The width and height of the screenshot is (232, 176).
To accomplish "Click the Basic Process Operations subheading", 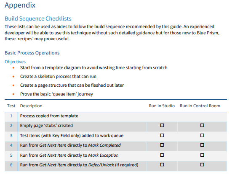I will coord(32,53).
